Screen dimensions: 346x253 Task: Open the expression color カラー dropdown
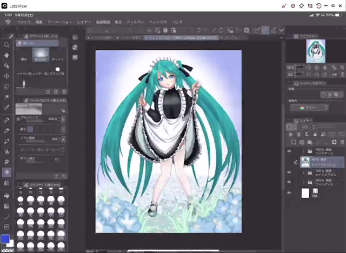click(x=309, y=108)
